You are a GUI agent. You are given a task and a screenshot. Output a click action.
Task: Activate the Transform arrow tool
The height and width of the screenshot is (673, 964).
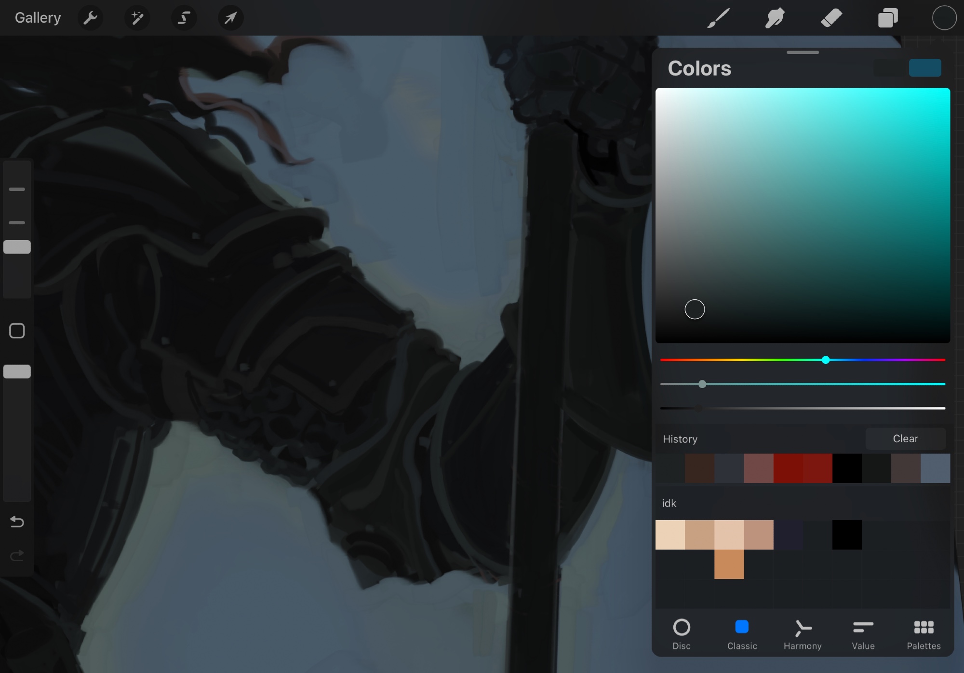[x=231, y=18]
